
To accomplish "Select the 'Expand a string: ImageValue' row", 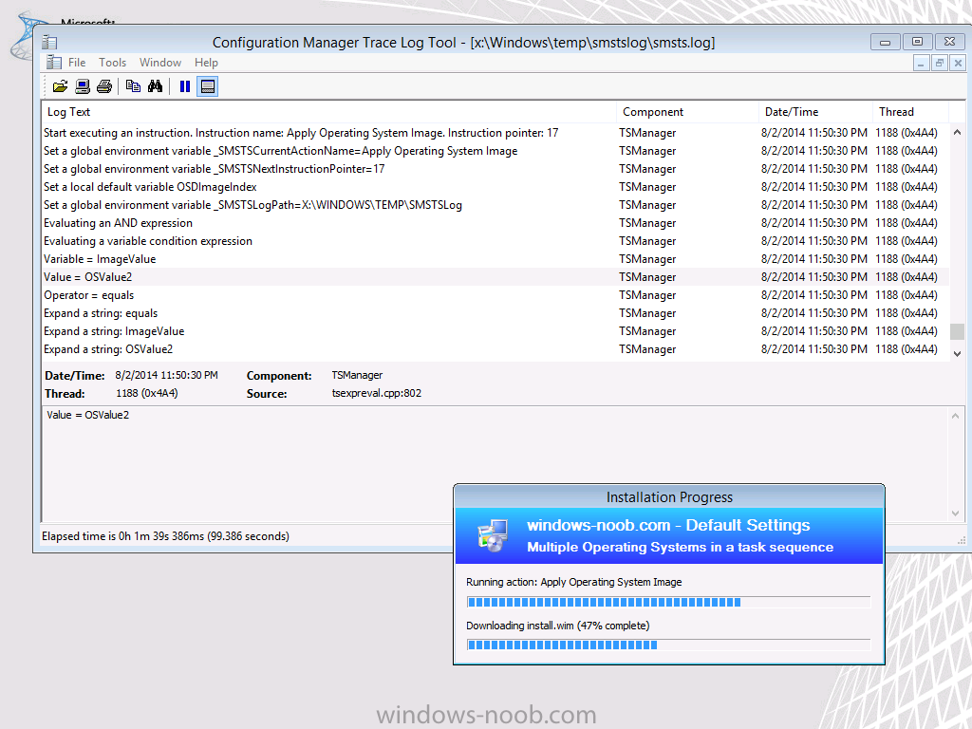I will tap(495, 330).
